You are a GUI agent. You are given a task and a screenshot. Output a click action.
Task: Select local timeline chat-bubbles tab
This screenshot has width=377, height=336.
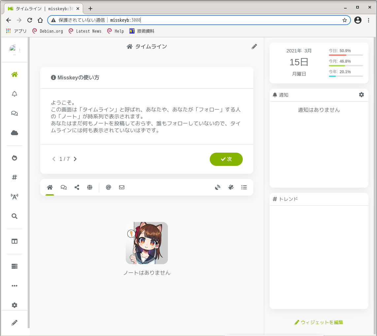click(63, 187)
